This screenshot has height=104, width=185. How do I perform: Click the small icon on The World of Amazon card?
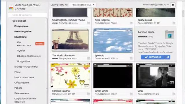click(x=88, y=58)
